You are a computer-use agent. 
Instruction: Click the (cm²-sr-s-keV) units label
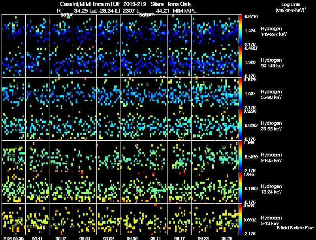tap(291, 10)
